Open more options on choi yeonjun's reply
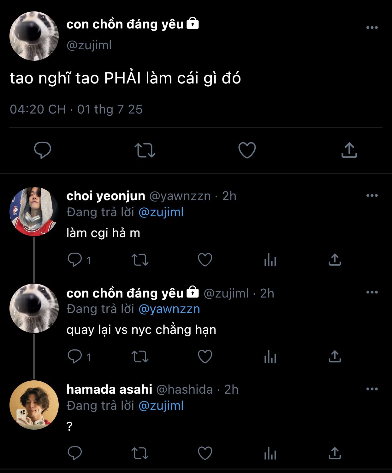Image resolution: width=392 pixels, height=473 pixels. tap(372, 196)
